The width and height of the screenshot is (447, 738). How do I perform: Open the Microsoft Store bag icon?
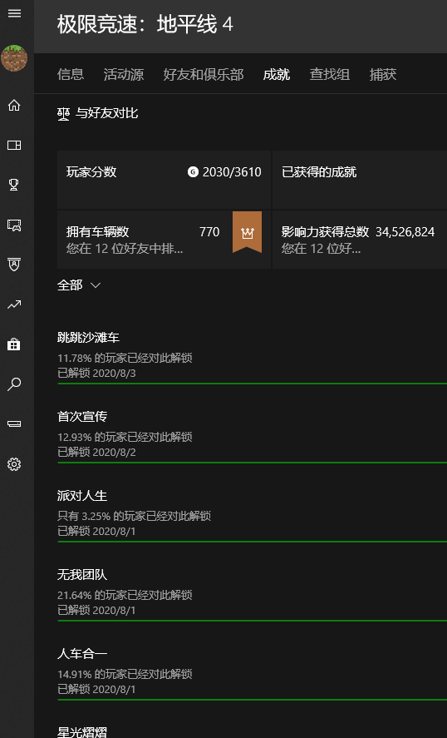pos(14,344)
